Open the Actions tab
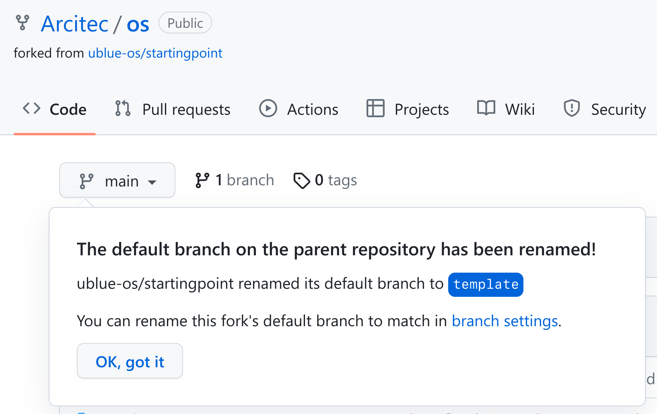Viewport: 657px width, 414px height. (313, 110)
